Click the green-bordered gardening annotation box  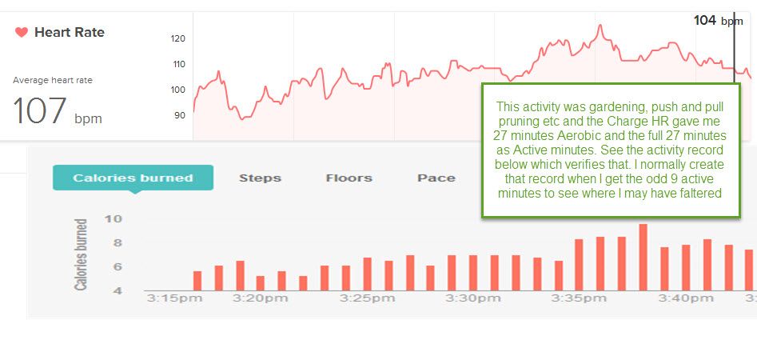click(x=611, y=150)
